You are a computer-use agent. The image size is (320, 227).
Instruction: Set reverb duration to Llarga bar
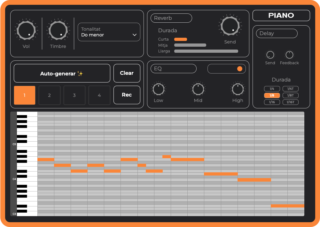(206, 51)
